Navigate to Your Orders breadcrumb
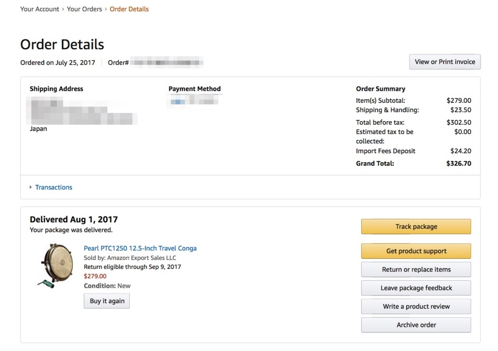The image size is (498, 351). coord(84,9)
